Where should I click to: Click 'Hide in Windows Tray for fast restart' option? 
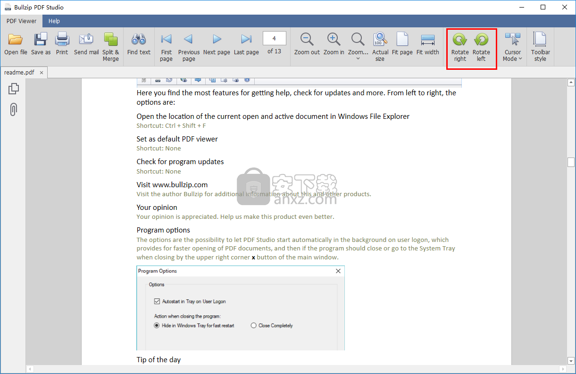(x=194, y=325)
